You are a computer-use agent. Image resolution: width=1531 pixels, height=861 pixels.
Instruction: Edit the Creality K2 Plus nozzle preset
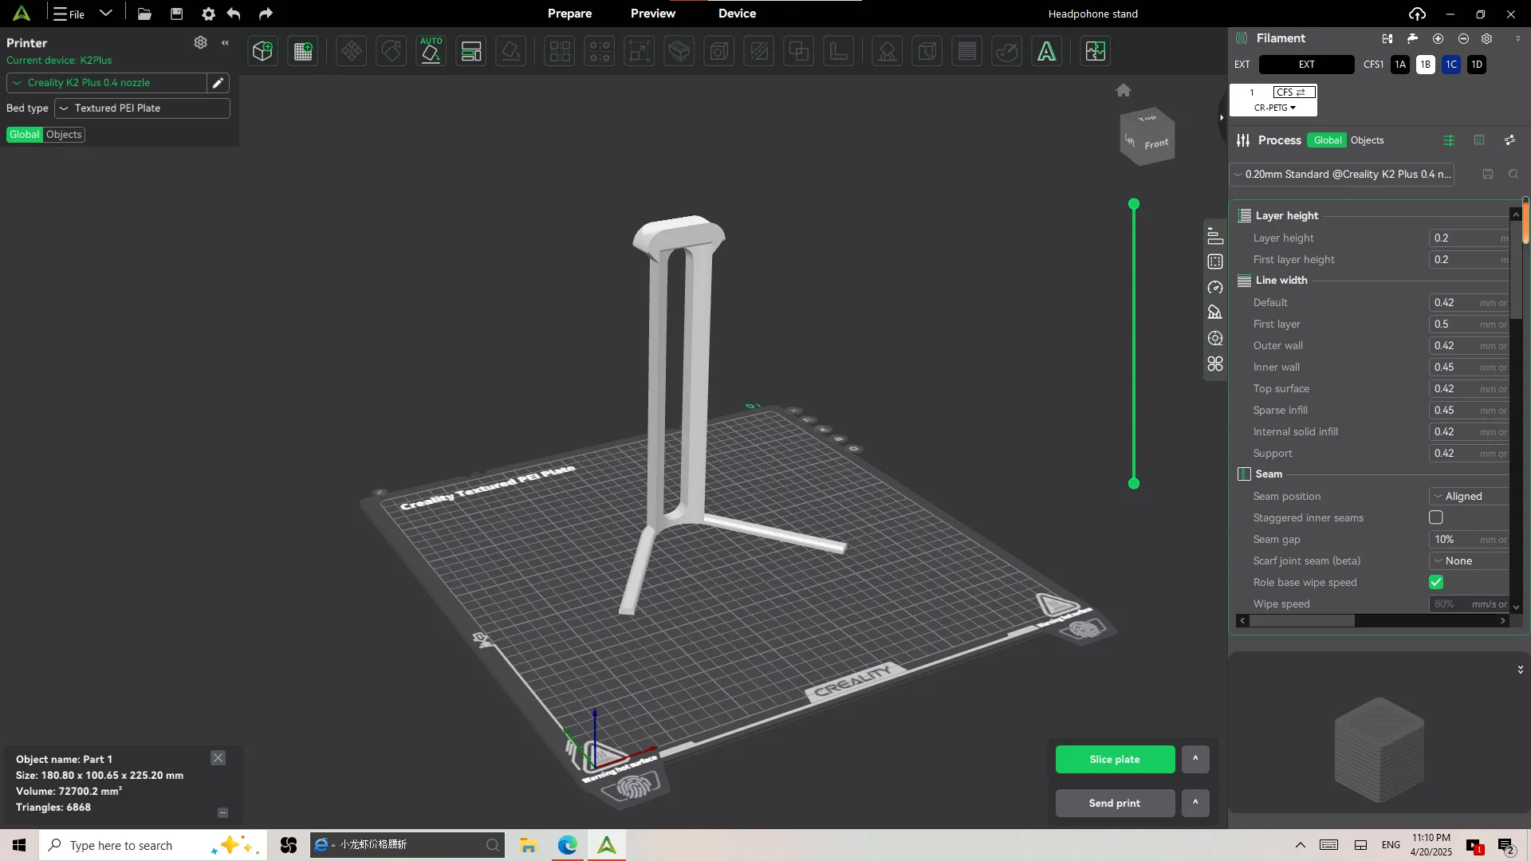pyautogui.click(x=217, y=83)
